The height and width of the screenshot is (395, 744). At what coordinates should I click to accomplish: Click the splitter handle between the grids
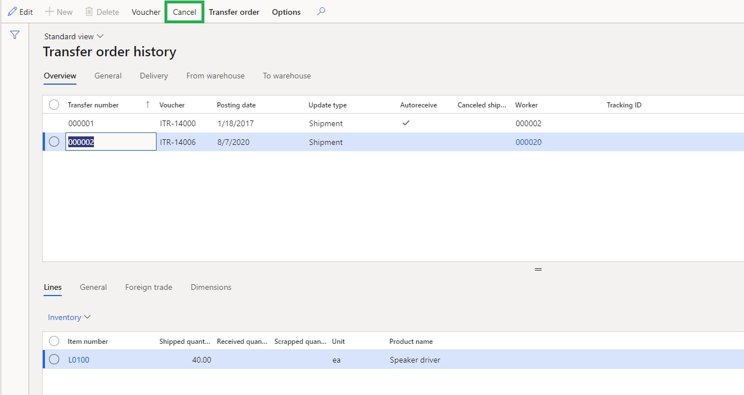(x=538, y=269)
